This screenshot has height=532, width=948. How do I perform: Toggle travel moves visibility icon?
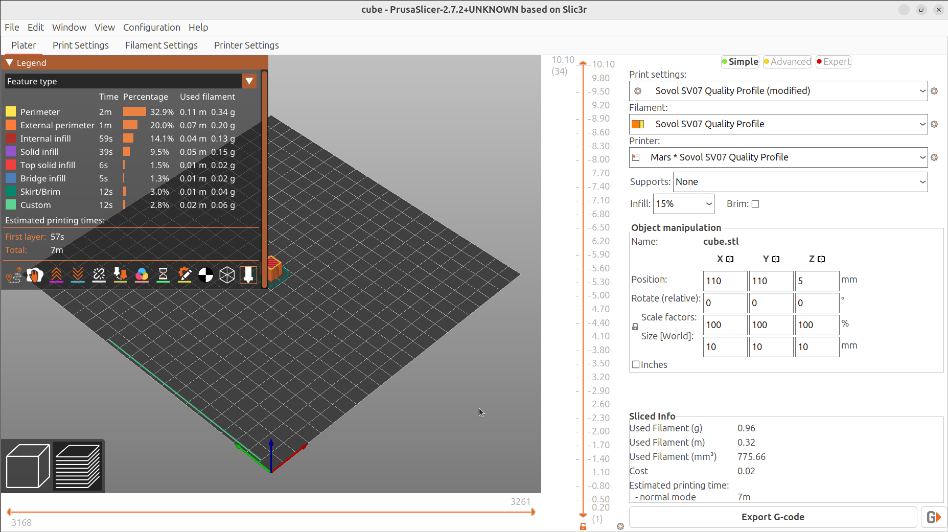pos(14,275)
